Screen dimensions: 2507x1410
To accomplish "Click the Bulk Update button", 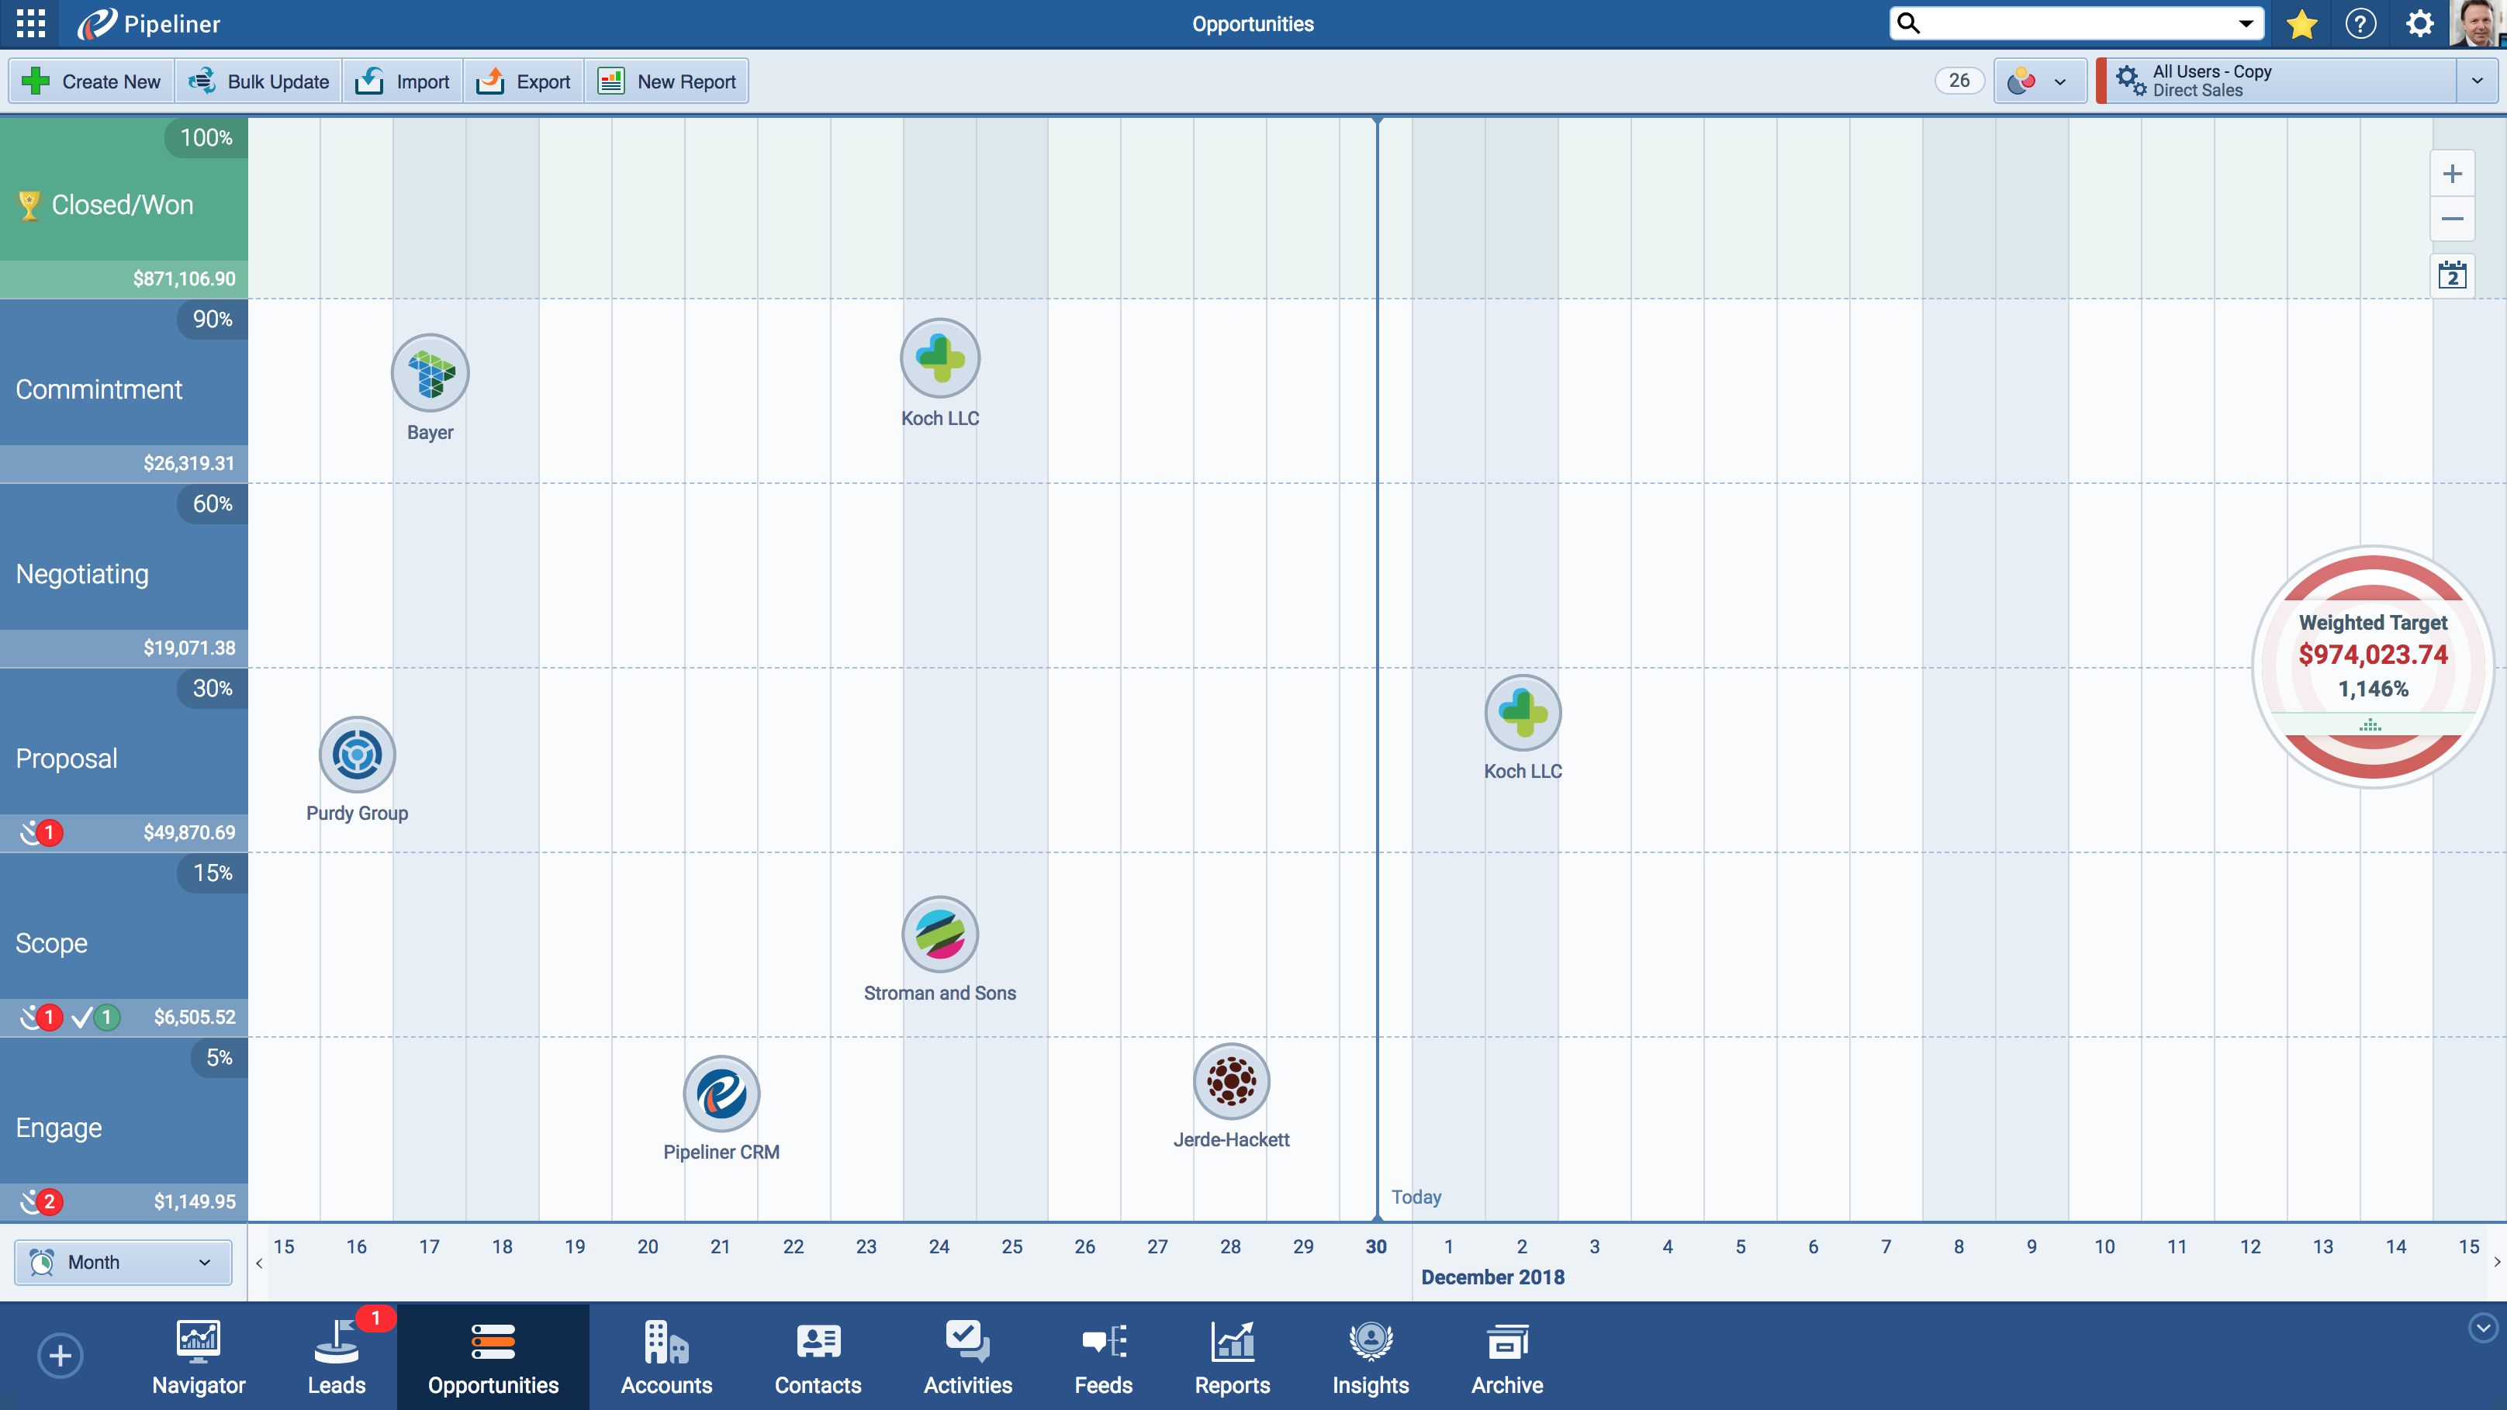I will click(259, 81).
